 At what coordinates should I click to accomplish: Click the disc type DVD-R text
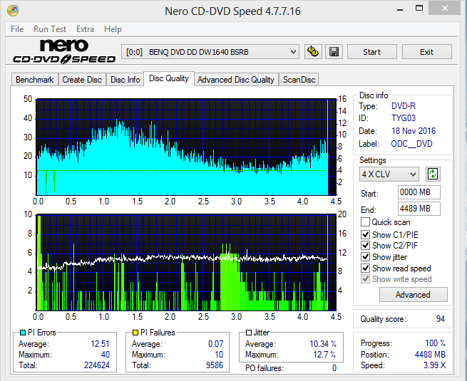[404, 106]
